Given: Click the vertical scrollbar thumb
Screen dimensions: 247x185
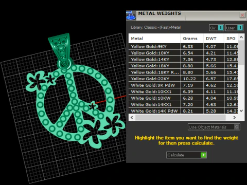Looking at the screenshot, I should pyautogui.click(x=241, y=52).
